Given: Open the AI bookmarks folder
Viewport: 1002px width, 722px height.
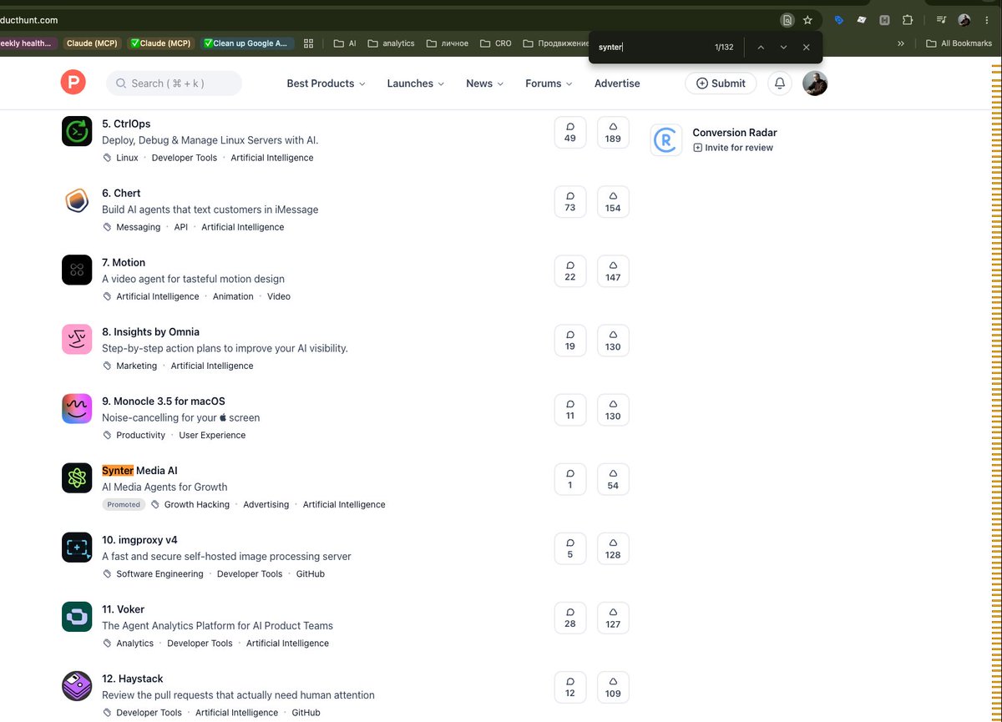Looking at the screenshot, I should [345, 43].
